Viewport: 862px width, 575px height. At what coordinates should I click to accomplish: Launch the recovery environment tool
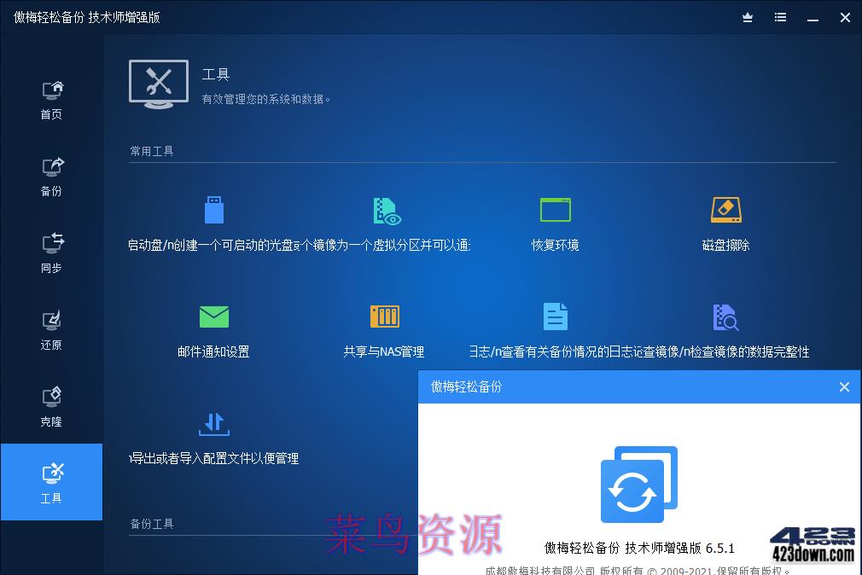[555, 222]
